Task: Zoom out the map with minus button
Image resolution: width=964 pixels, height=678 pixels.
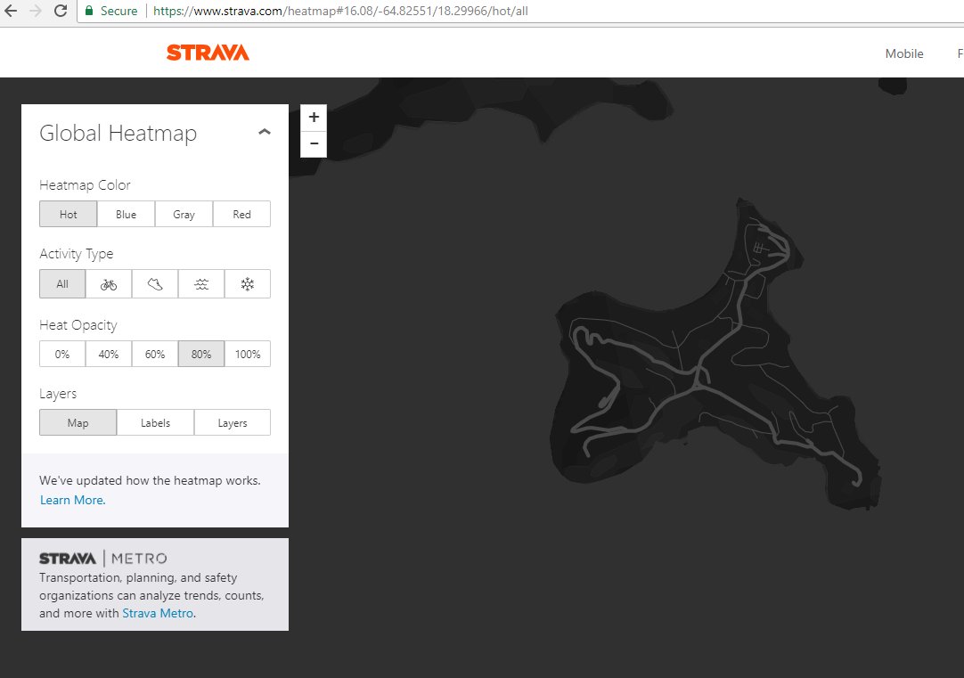Action: [314, 143]
